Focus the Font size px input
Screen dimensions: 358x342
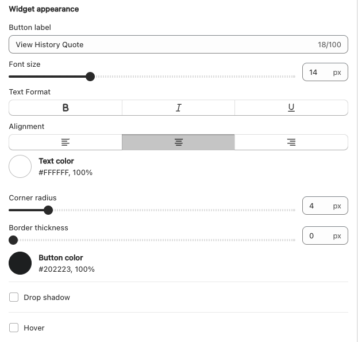317,72
